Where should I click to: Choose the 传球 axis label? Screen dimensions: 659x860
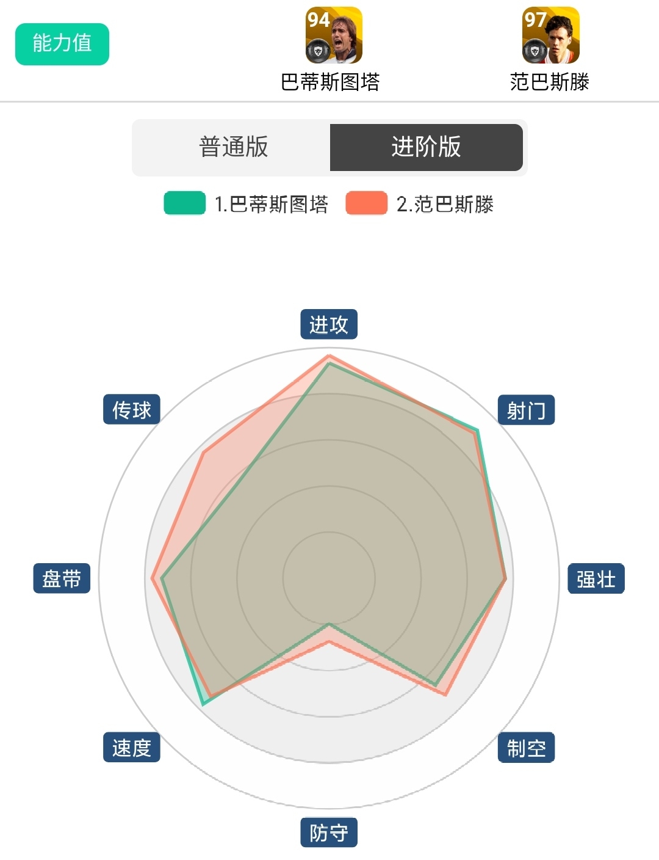[x=132, y=410]
